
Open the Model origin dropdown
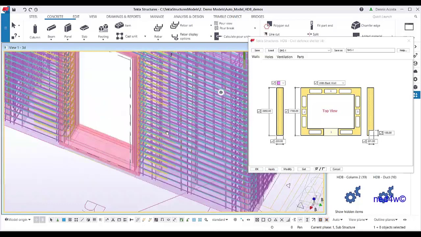(x=18, y=220)
